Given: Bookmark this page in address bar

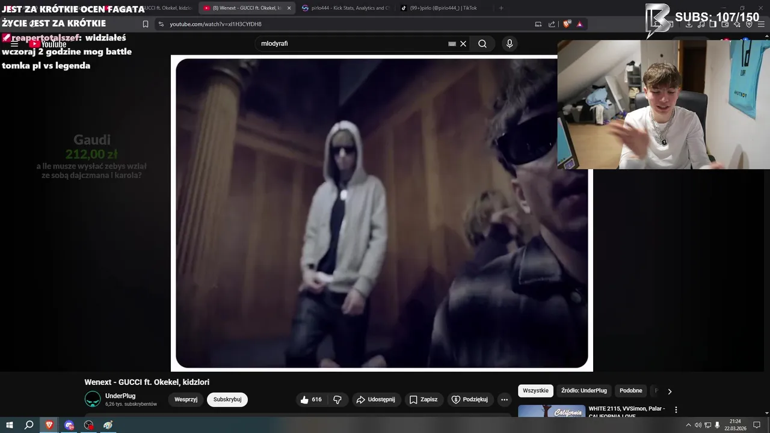Looking at the screenshot, I should 145,24.
